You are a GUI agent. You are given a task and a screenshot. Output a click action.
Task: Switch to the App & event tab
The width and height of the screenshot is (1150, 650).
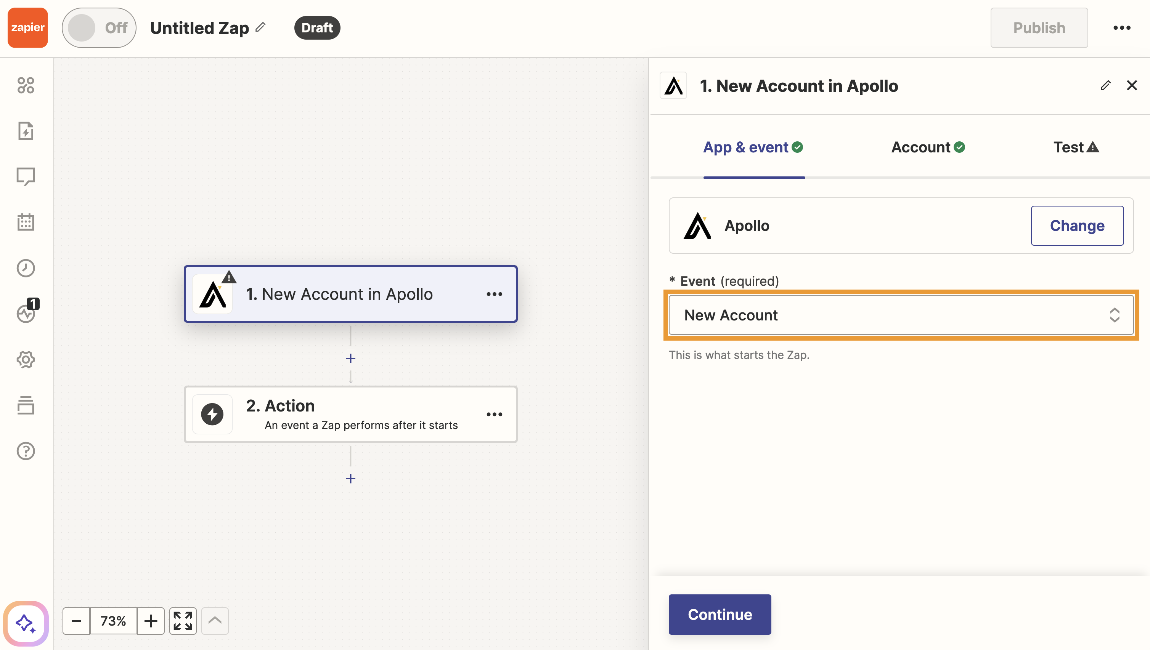[x=753, y=147]
